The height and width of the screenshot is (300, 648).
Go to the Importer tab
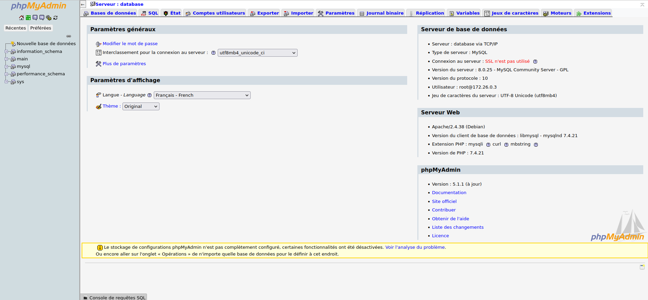298,13
